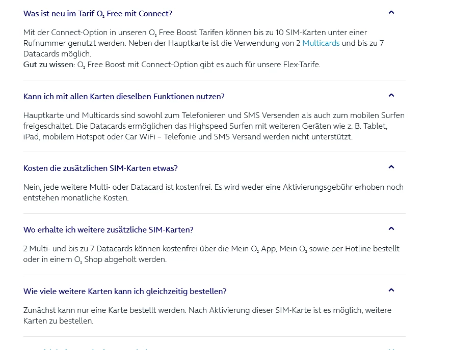Viewport: 450px width, 350px height.
Task: Click the partially visible chevron at page bottom
Action: tap(391, 349)
